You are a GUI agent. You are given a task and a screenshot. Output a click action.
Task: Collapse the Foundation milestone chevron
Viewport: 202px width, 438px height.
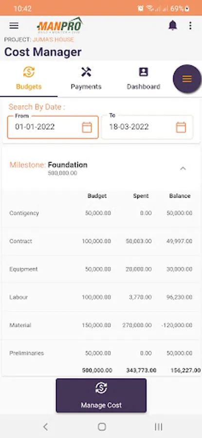pos(183,168)
